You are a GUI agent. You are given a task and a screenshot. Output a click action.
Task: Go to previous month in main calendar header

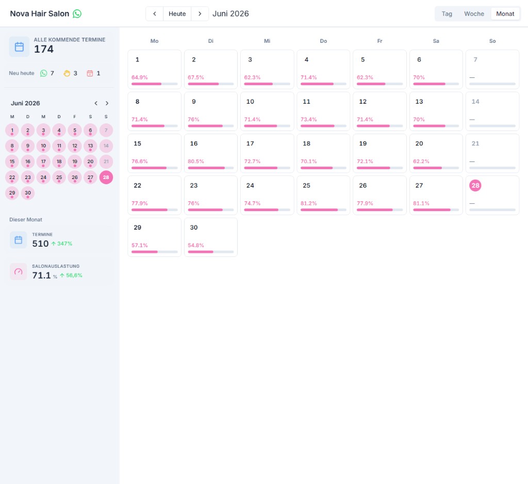[x=155, y=14]
